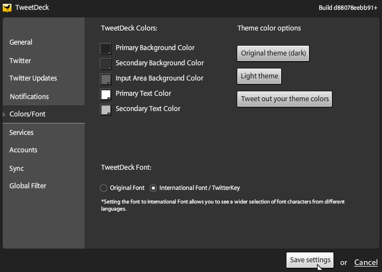The image size is (382, 272).
Task: Go to Twitter Updates section
Action: (33, 78)
